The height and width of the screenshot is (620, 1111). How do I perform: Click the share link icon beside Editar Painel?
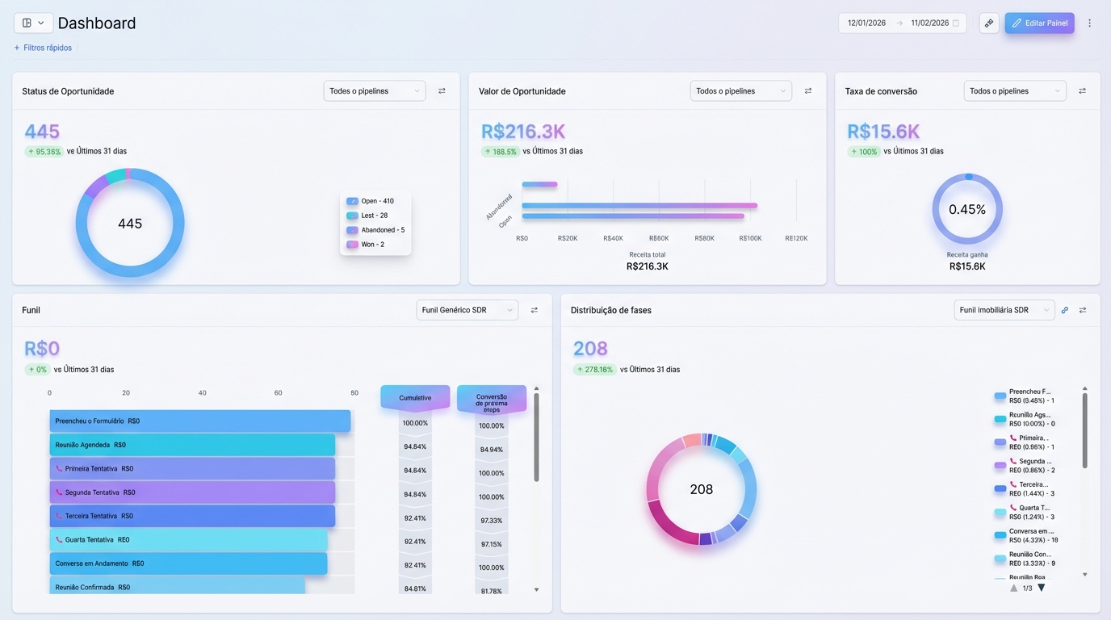(989, 23)
